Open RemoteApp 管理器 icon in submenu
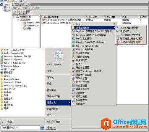This screenshot has height=132, width=149. click(118, 28)
